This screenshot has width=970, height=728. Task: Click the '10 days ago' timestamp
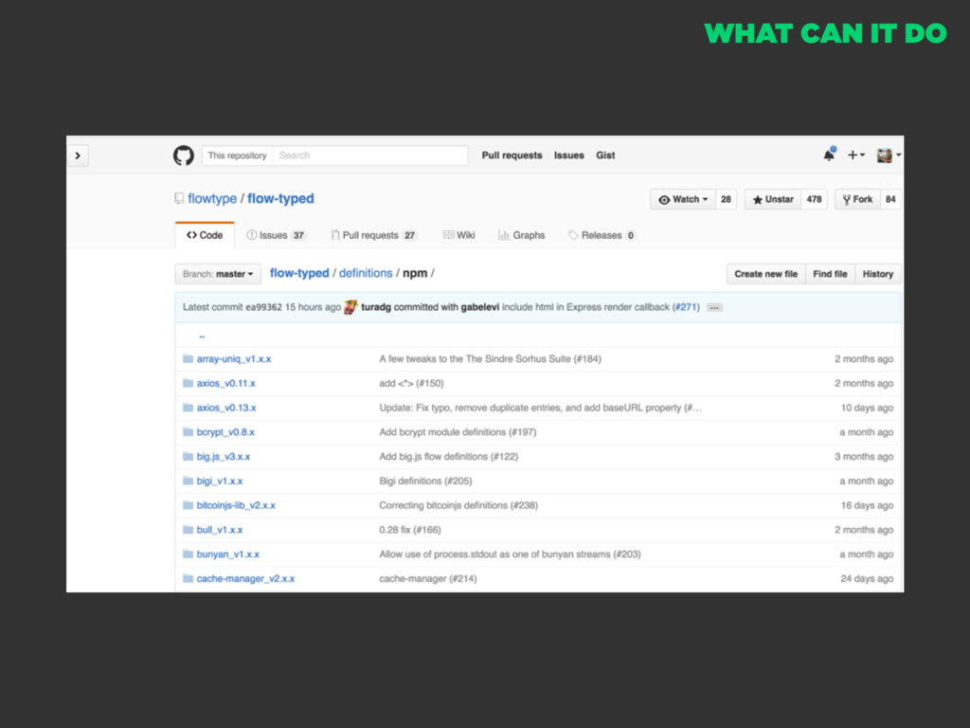[867, 408]
